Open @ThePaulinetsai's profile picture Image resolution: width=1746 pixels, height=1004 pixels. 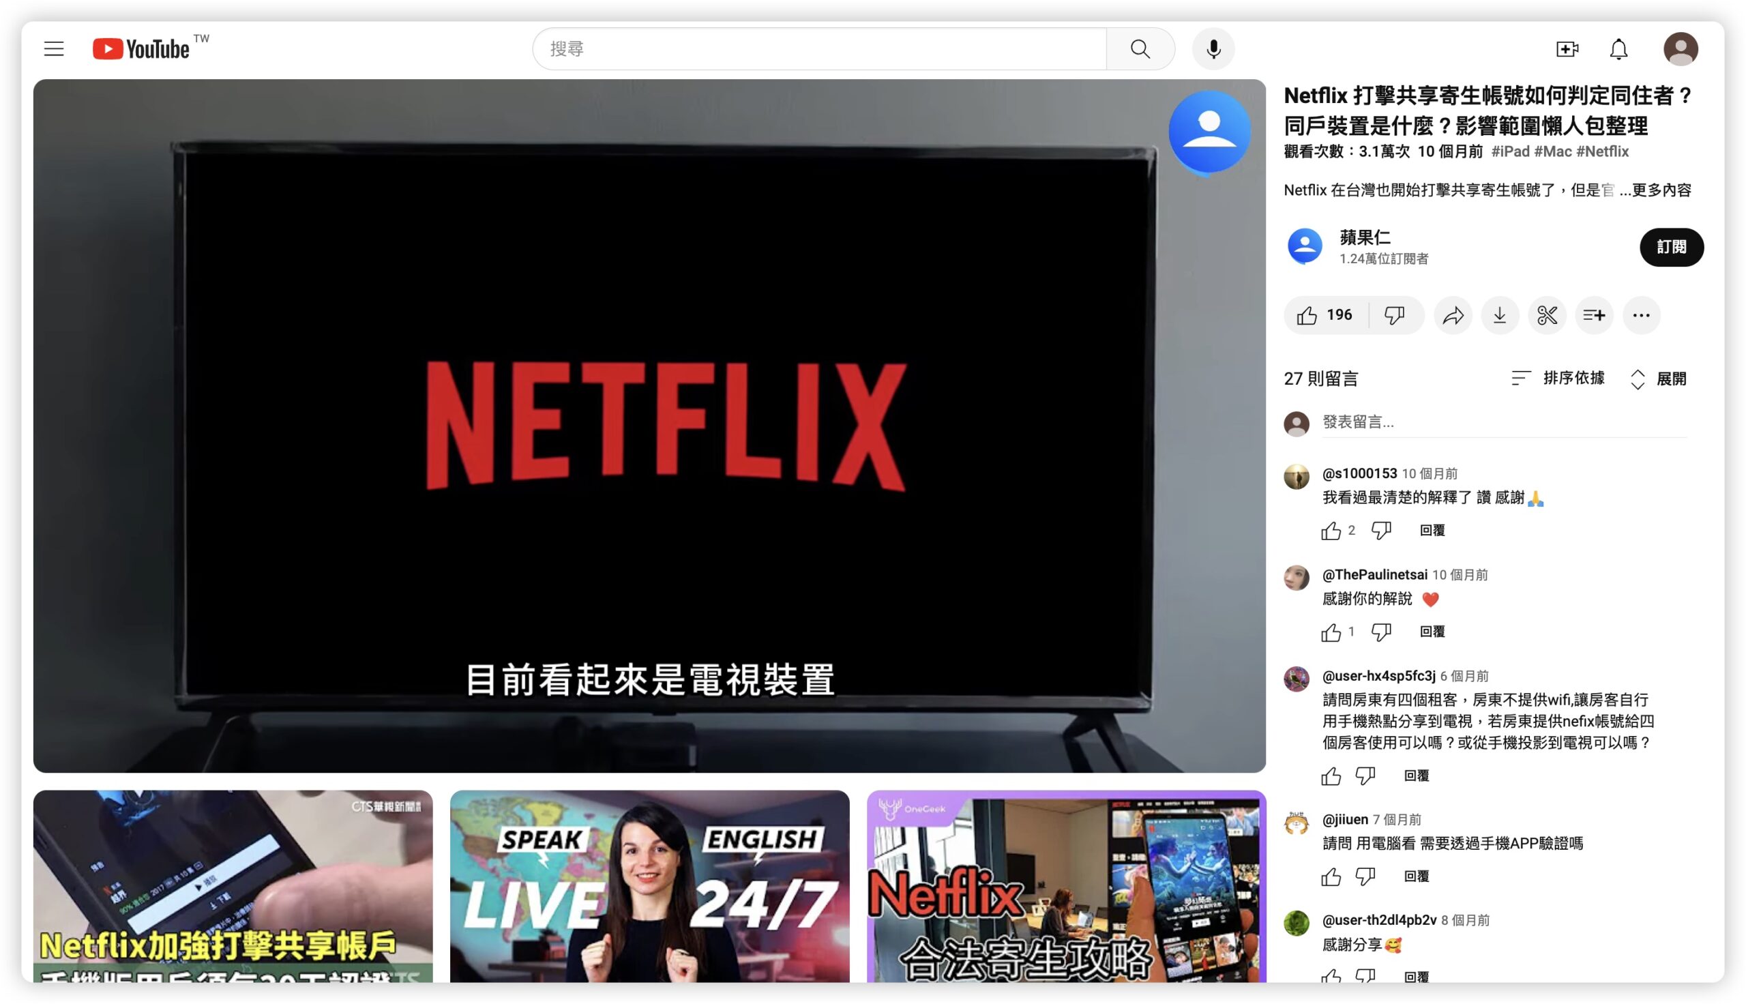pyautogui.click(x=1297, y=578)
